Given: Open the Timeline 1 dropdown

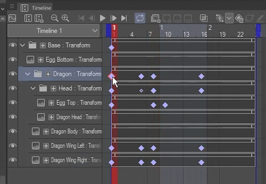Looking at the screenshot, I should [54, 31].
